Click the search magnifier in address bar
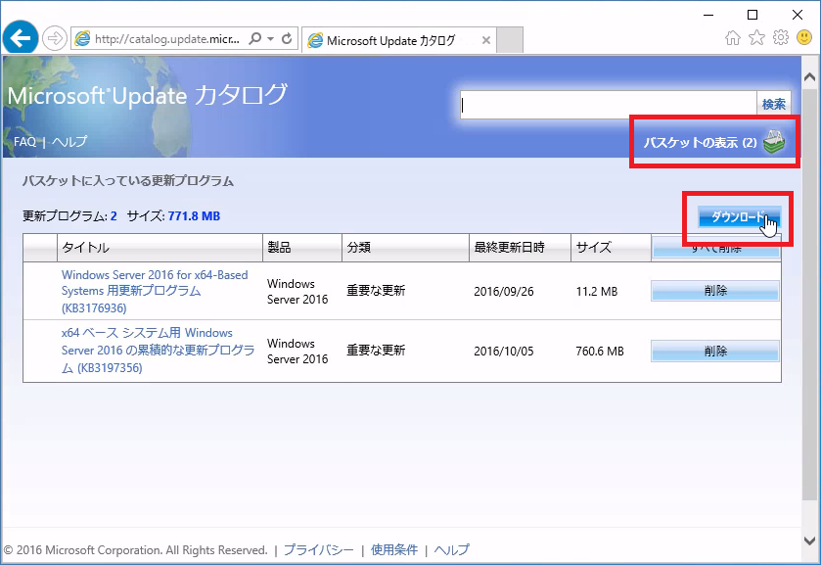The image size is (821, 565). pos(255,39)
